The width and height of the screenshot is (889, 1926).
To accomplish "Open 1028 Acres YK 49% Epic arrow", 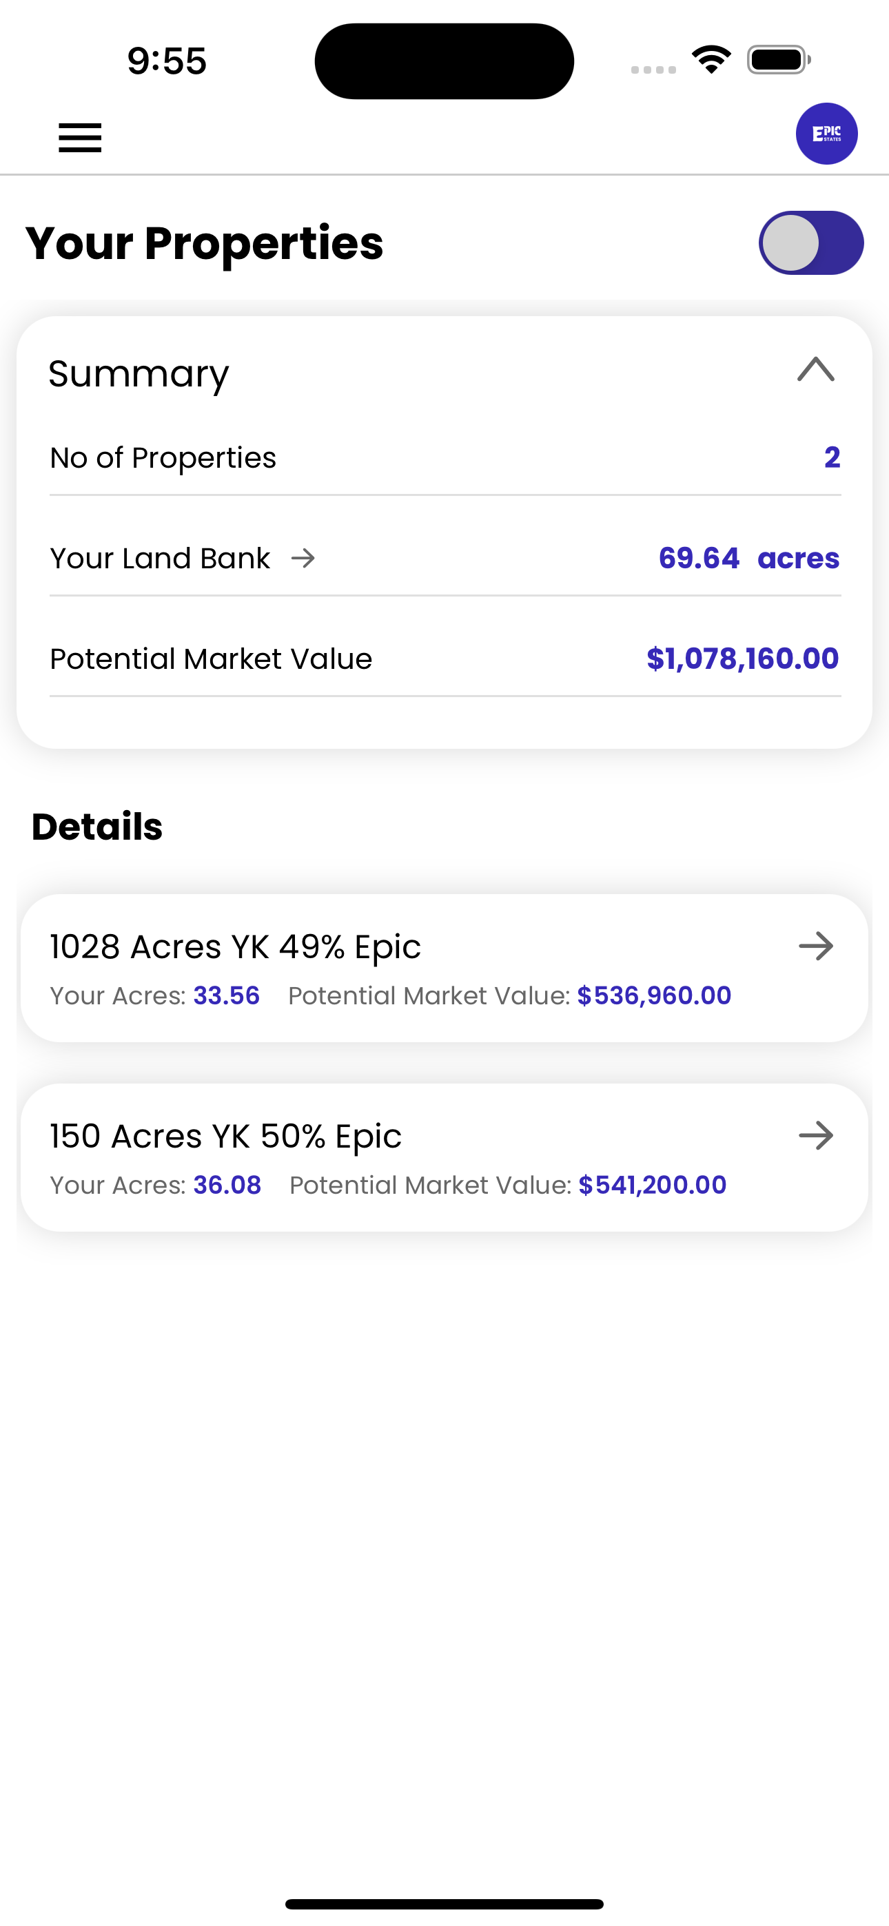I will [816, 946].
